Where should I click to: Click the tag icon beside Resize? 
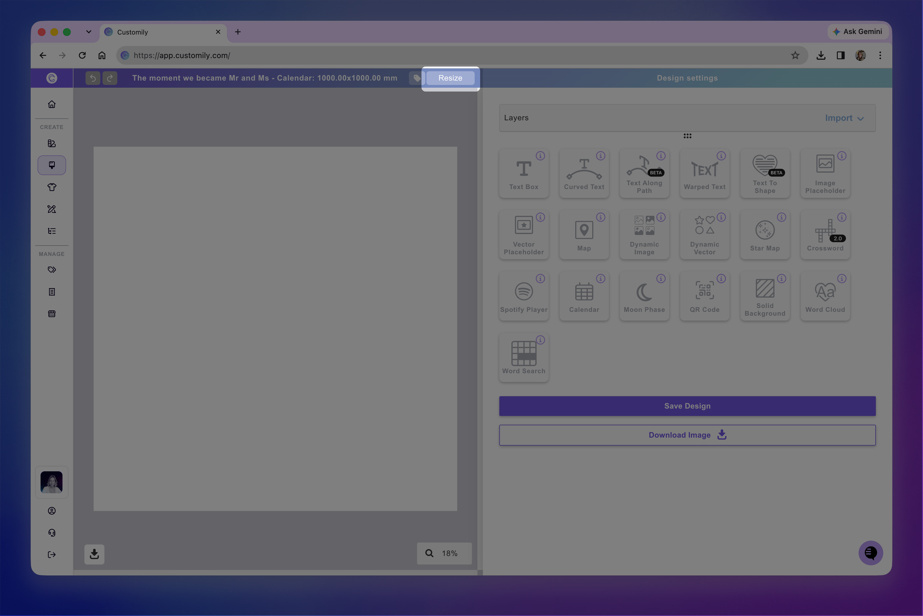[x=417, y=78]
